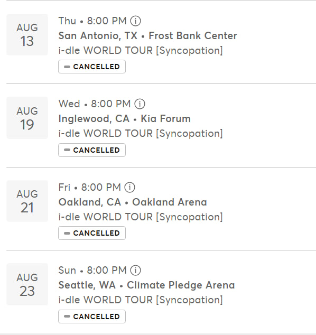The image size is (316, 335).
Task: Click grey dash icon in Inglewood CANCELLED badge
Action: point(67,150)
